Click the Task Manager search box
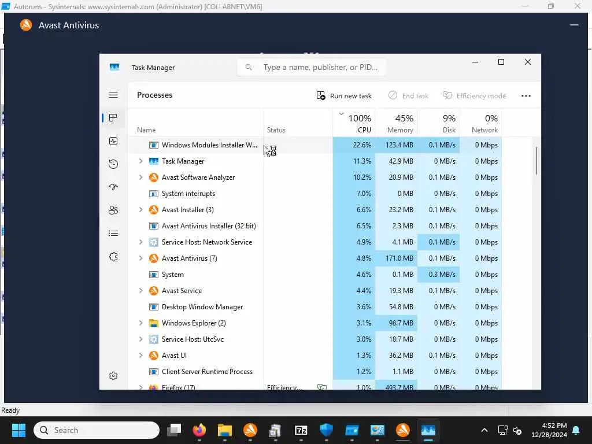Image resolution: width=592 pixels, height=444 pixels. tap(312, 67)
